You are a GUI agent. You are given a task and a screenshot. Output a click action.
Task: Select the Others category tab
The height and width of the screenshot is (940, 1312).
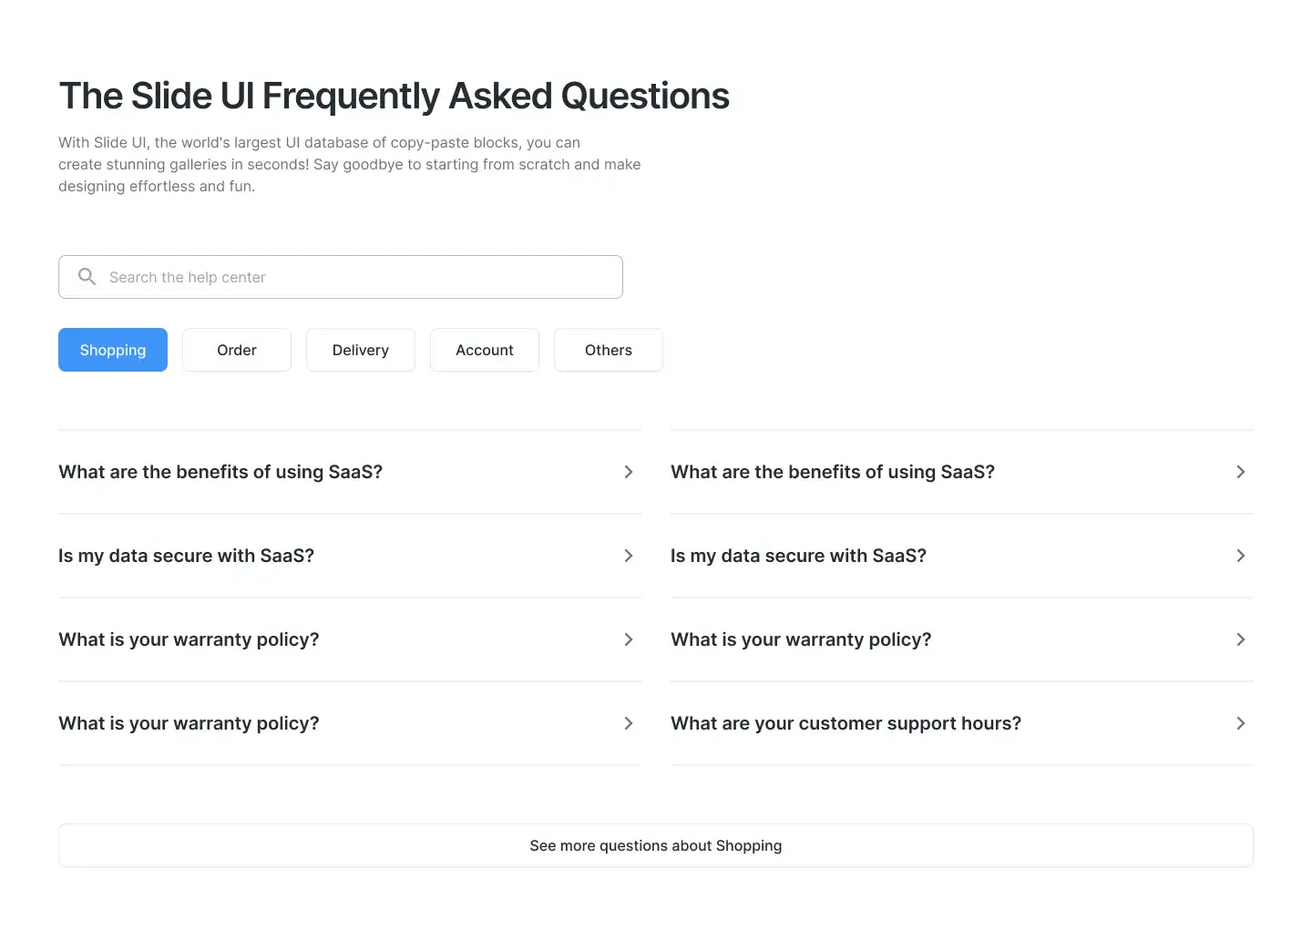coord(609,350)
